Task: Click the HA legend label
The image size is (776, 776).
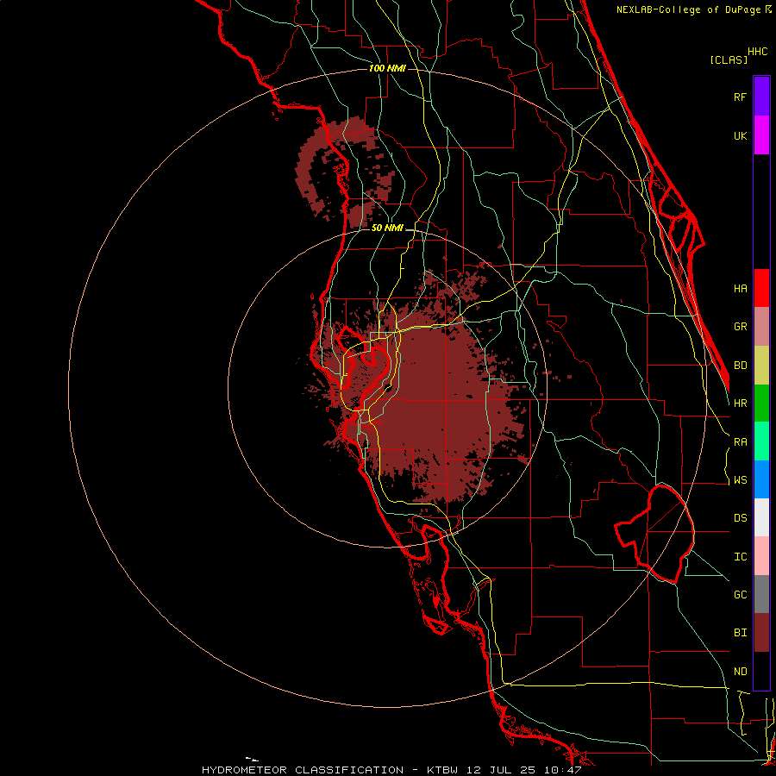Action: tap(741, 289)
